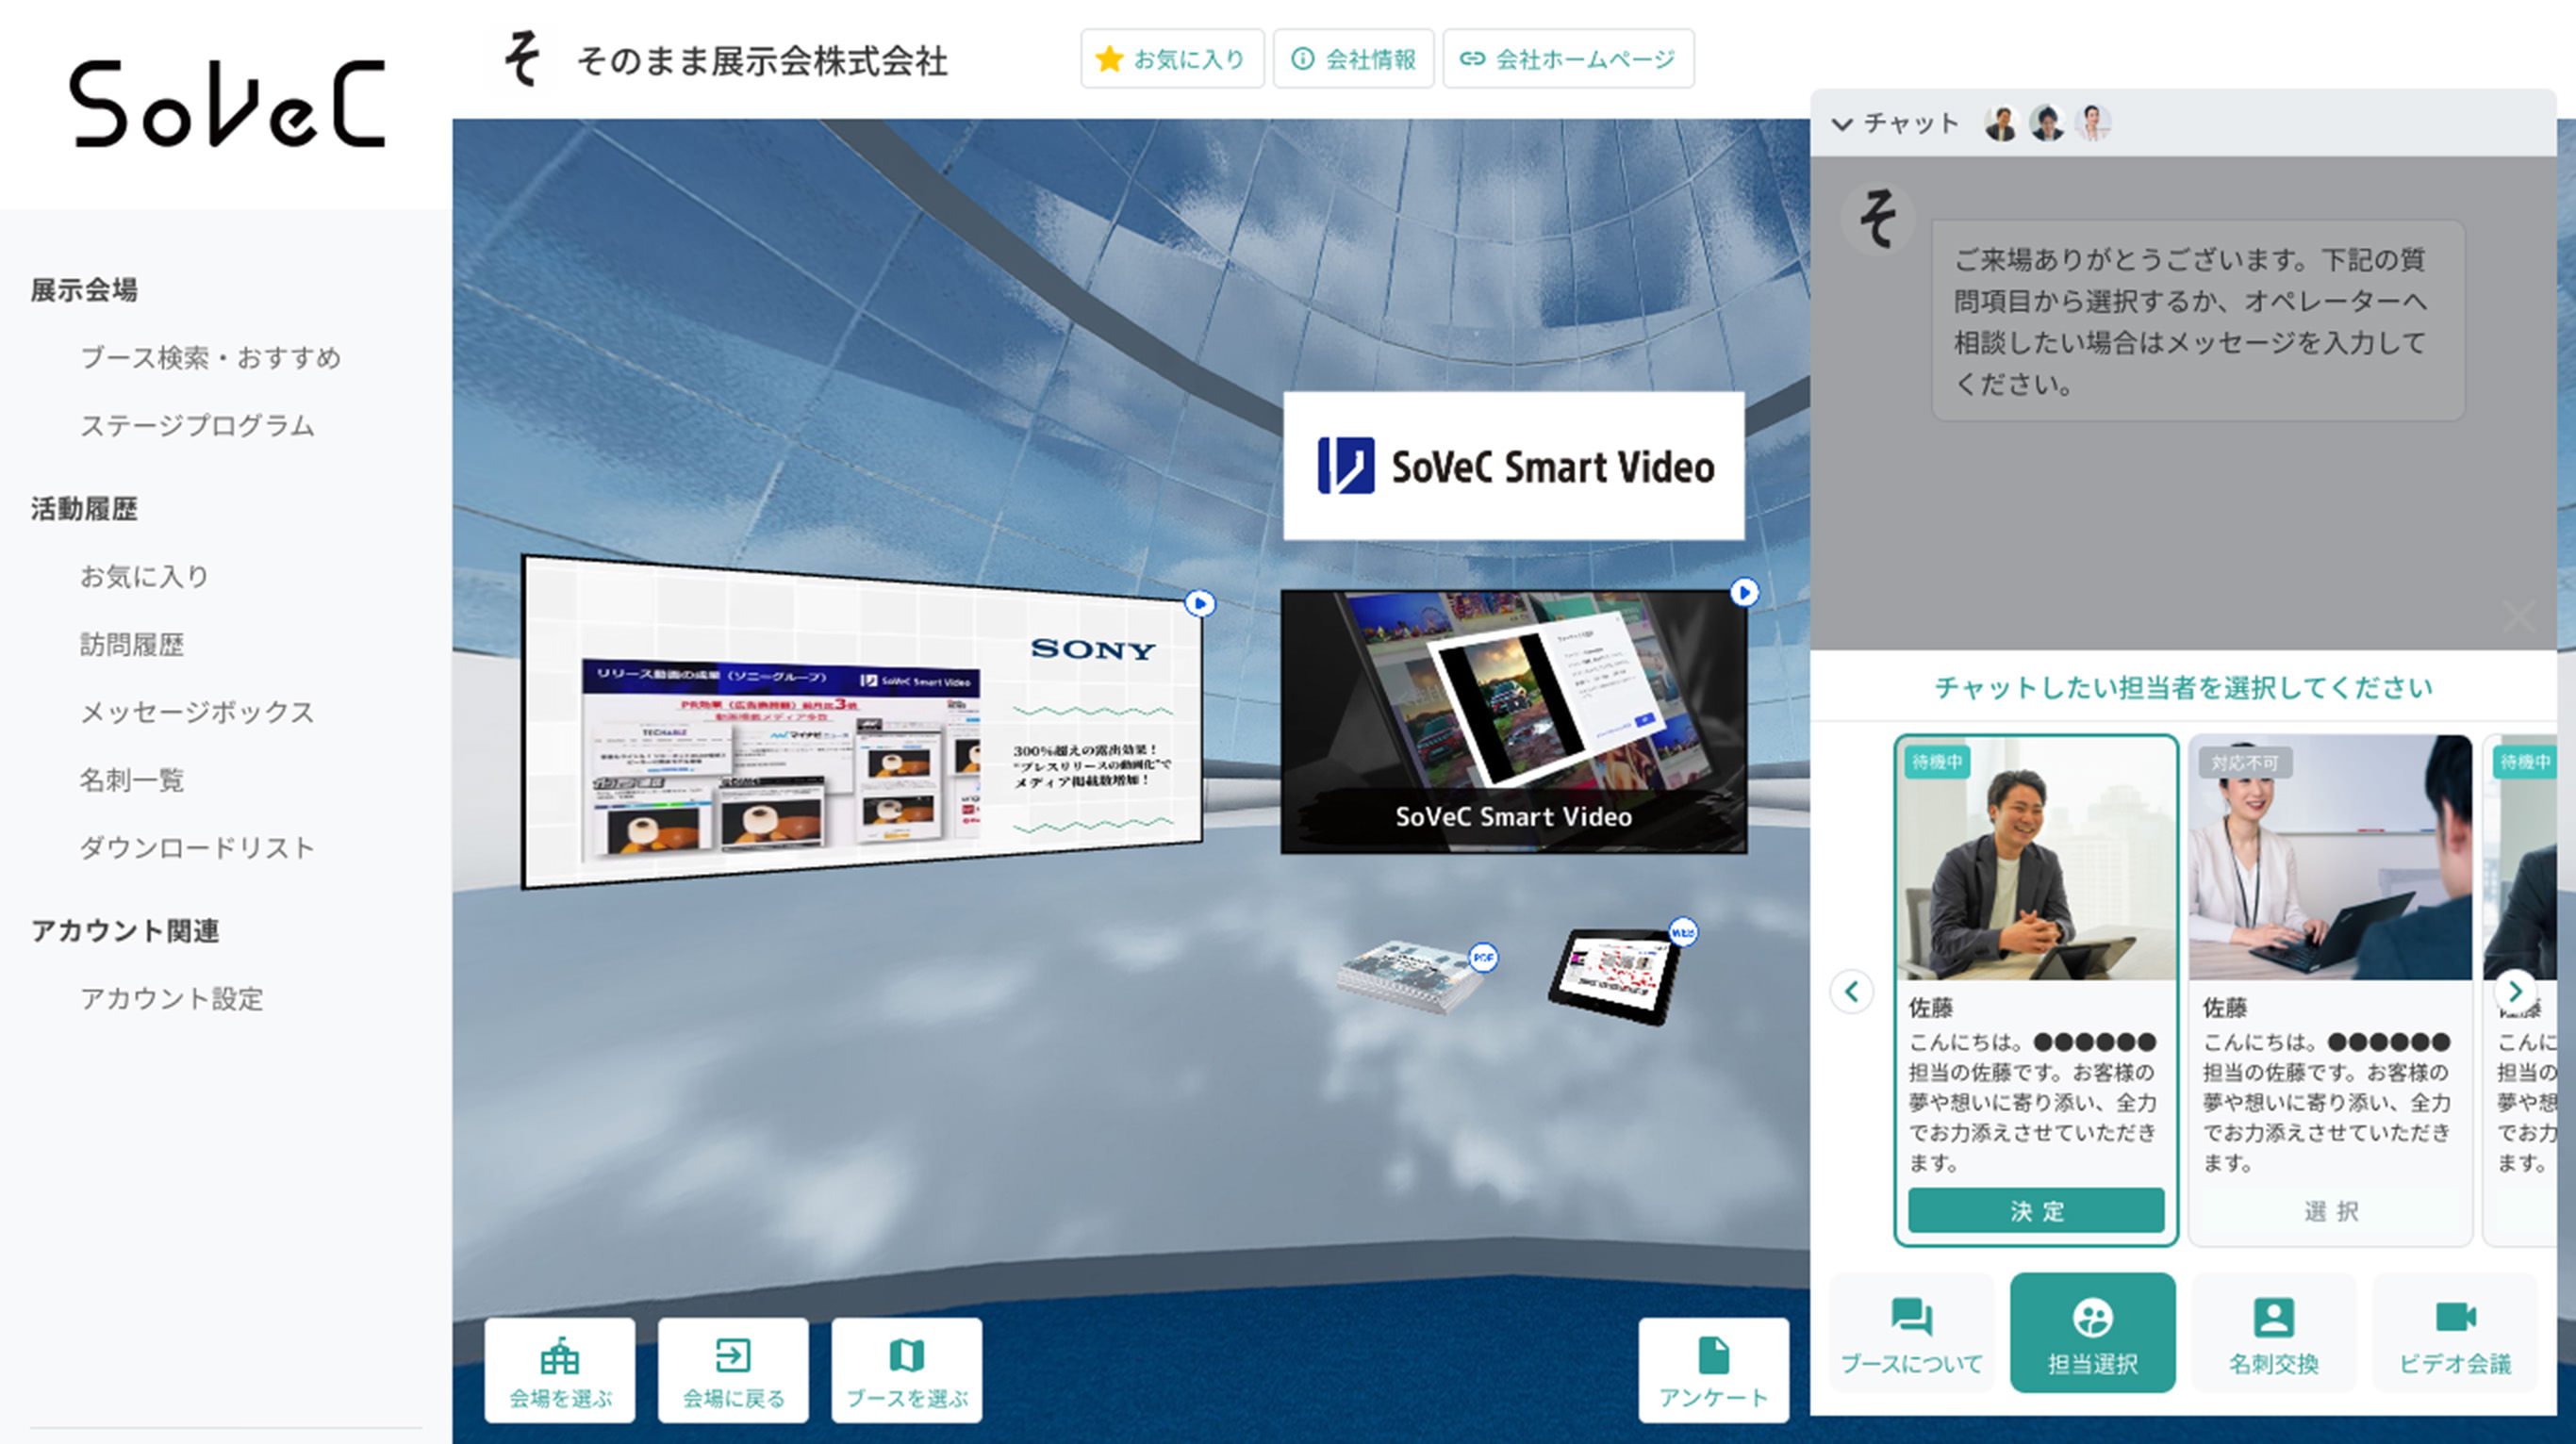Open 会社ホームページ link
This screenshot has height=1444, width=2576.
coord(1567,59)
